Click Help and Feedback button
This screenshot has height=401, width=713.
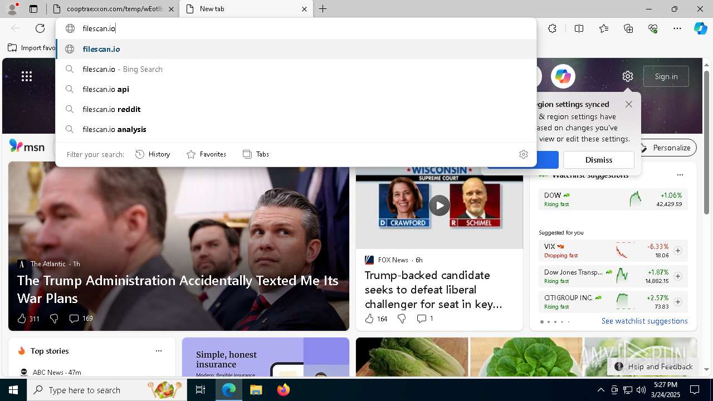pyautogui.click(x=653, y=366)
